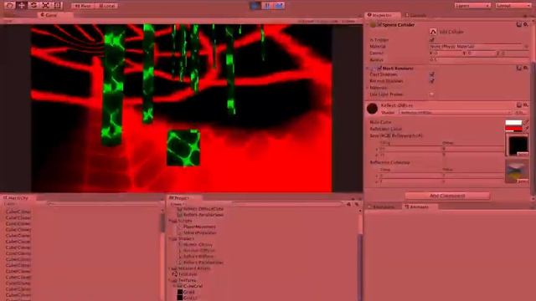Click the Hierarchy search field
The height and width of the screenshot is (301, 536).
[104, 204]
